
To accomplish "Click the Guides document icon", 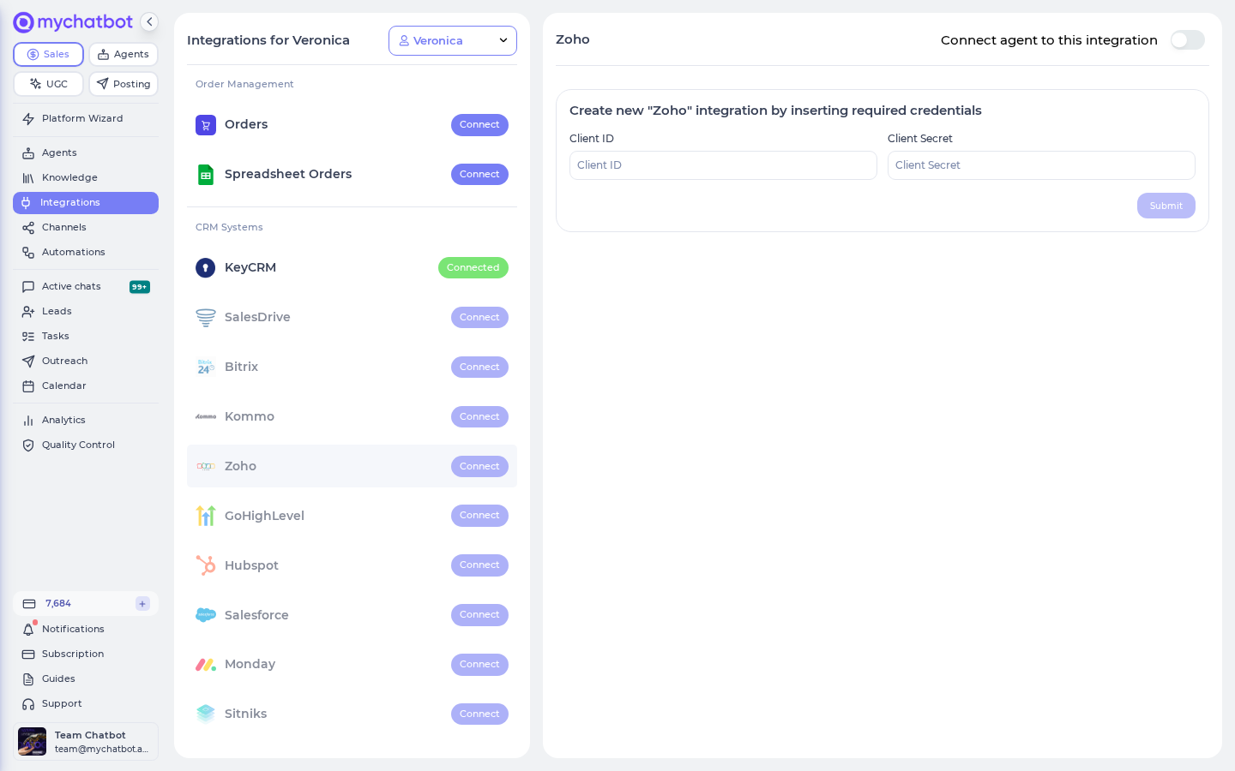I will click(x=28, y=679).
